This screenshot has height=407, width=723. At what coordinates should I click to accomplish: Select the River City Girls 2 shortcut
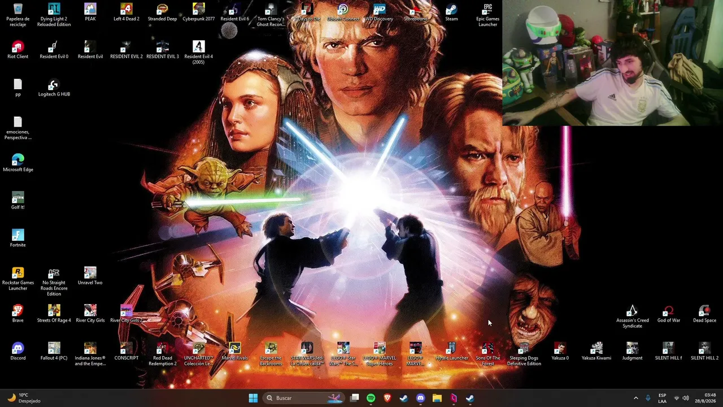pos(127,314)
